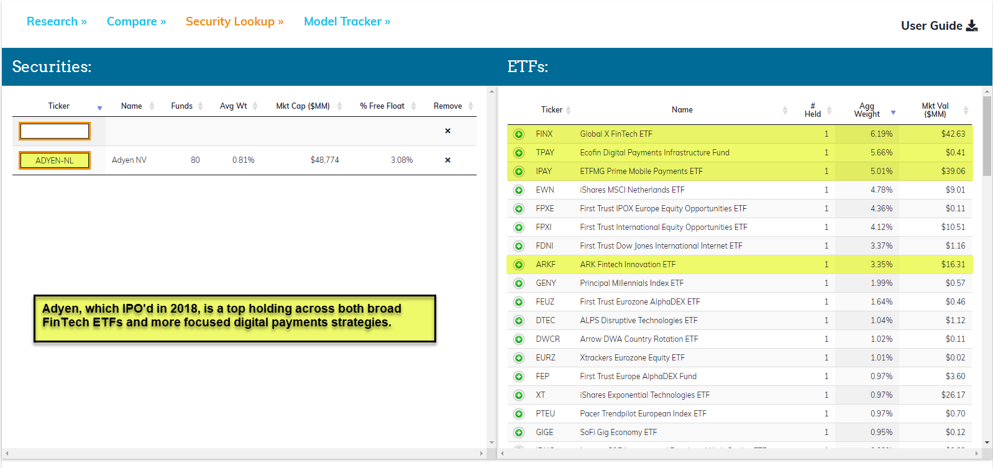Click the Global X FinTech ETF name
The height and width of the screenshot is (468, 993).
coord(616,134)
